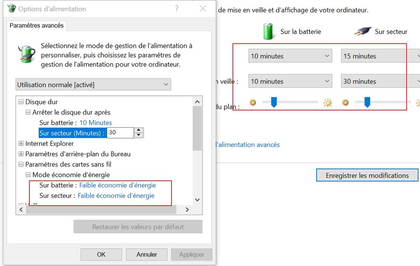Click the OK button
This screenshot has width=420, height=266.
tap(101, 254)
